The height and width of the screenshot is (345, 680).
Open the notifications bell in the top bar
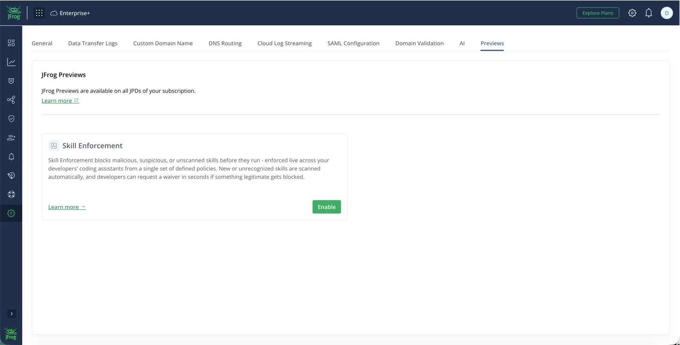pos(649,13)
